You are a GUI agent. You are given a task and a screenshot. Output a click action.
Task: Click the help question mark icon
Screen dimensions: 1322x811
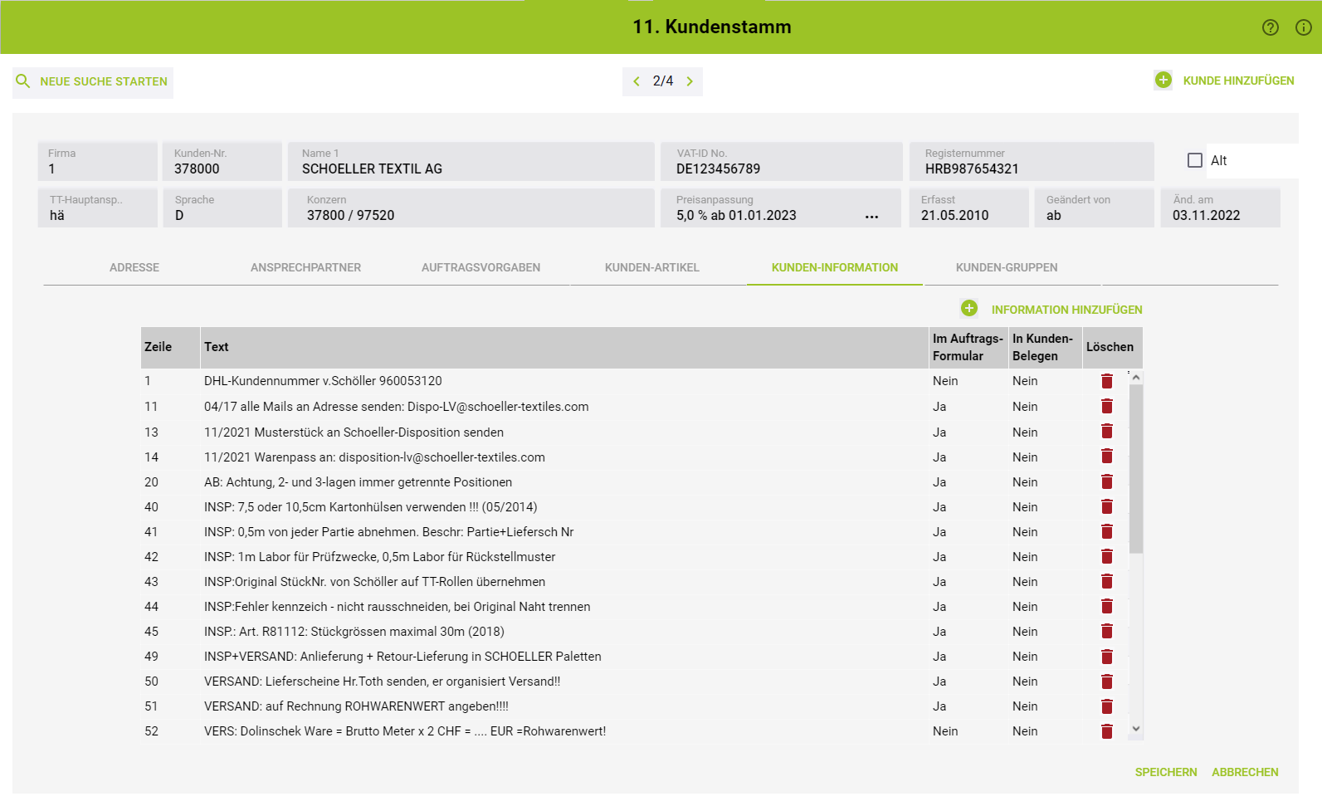(1270, 27)
